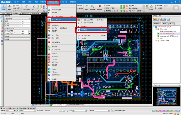Open the 作業層 Top layer dropdown
The width and height of the screenshot is (181, 115).
(x=15, y=111)
